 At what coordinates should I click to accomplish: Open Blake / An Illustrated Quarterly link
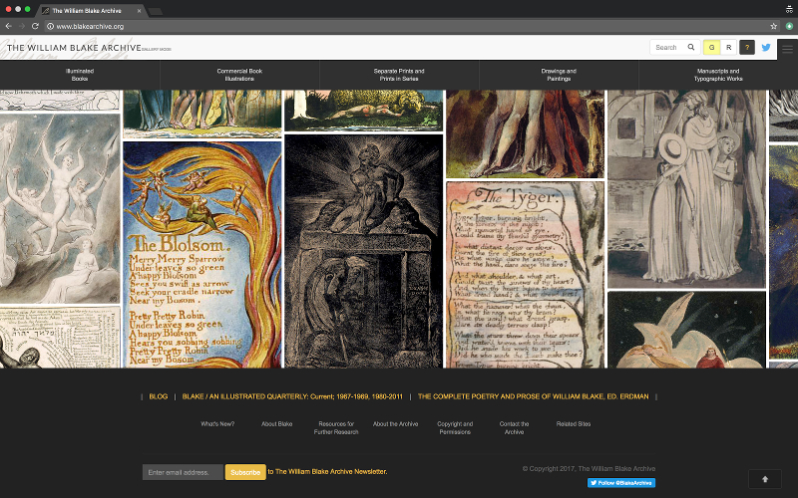[x=292, y=396]
